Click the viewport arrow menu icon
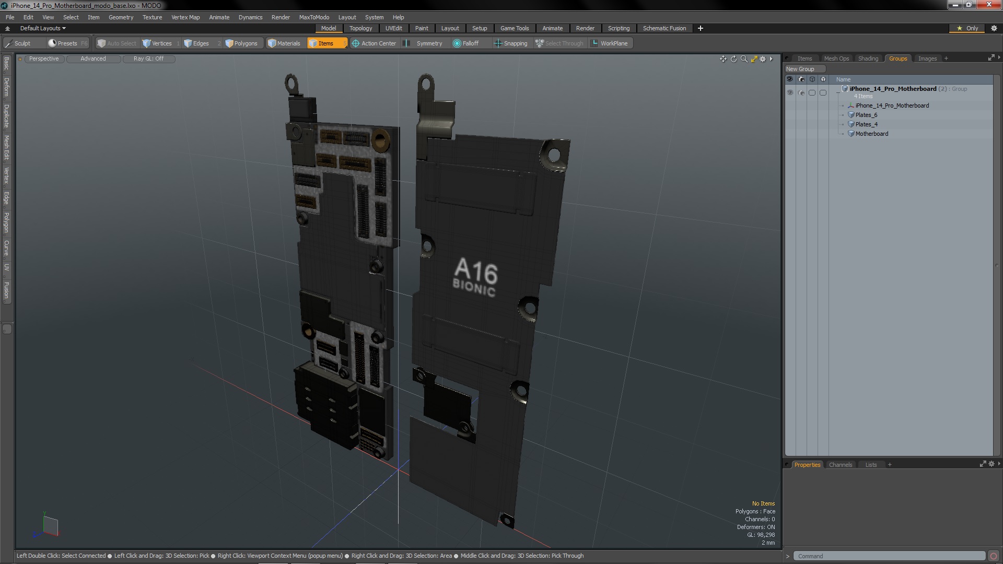Screen dimensions: 1003x564 771,59
